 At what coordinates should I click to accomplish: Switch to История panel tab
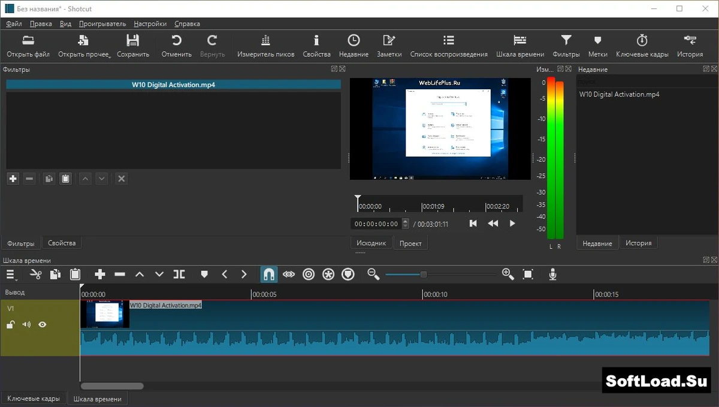639,243
